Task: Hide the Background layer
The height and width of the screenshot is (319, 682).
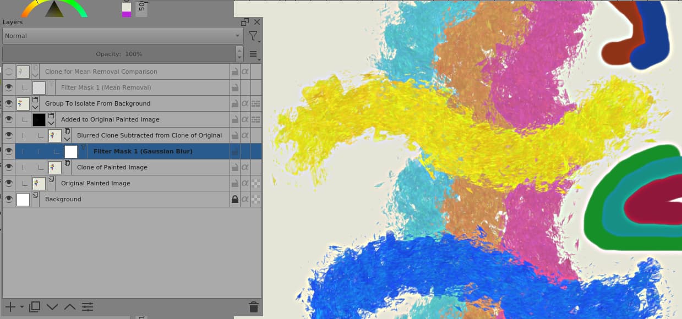Action: coord(9,199)
